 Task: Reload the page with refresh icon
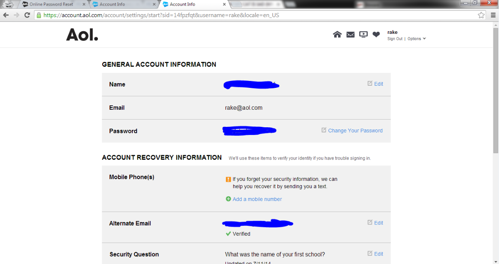point(27,15)
